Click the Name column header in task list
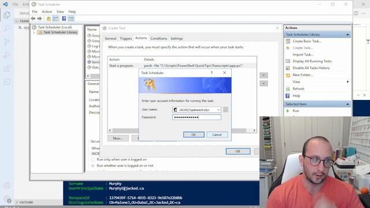The height and width of the screenshot is (208, 370). (x=92, y=29)
